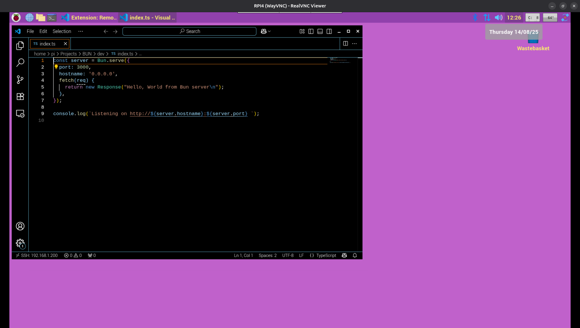Open the network tray icon
This screenshot has height=328, width=580.
coord(487,18)
